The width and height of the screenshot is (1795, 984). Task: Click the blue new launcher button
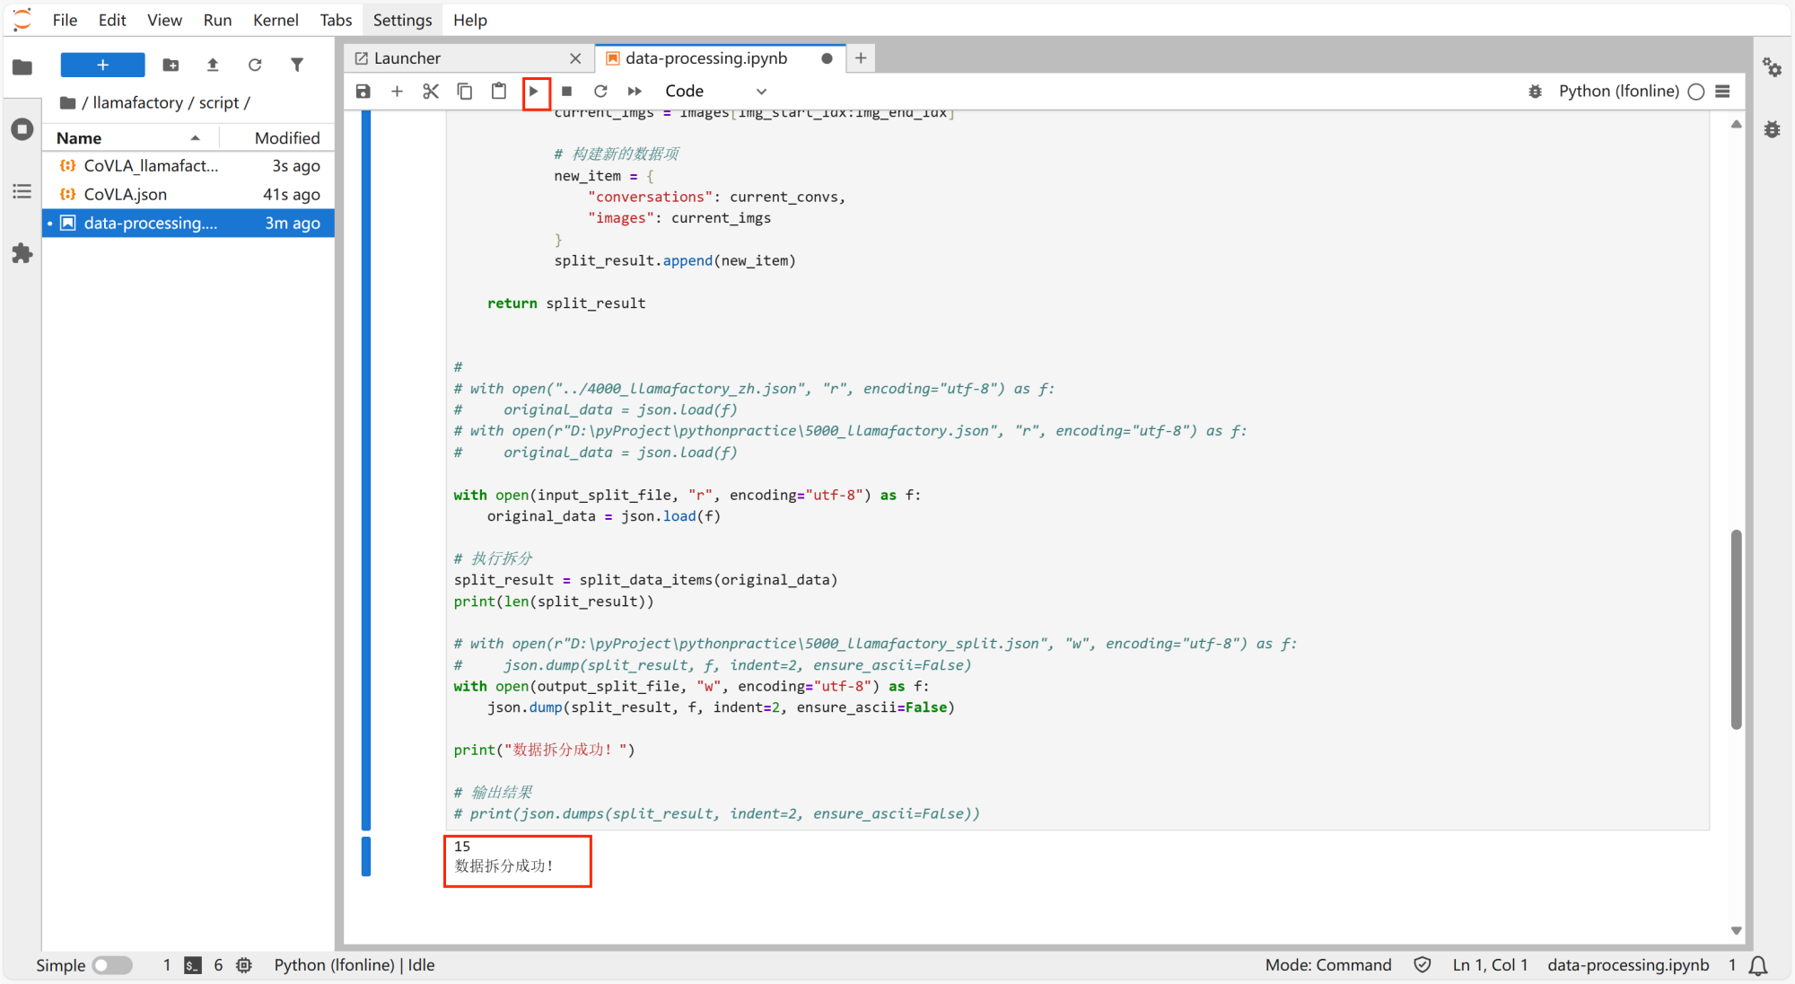pos(102,65)
